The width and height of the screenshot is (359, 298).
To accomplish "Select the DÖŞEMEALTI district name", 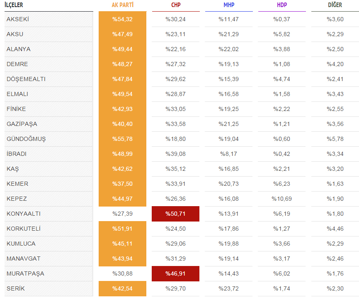I will coord(26,79).
